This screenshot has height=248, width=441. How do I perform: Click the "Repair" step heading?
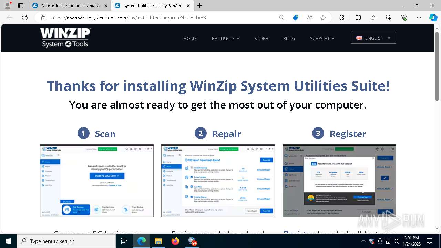coord(226,134)
